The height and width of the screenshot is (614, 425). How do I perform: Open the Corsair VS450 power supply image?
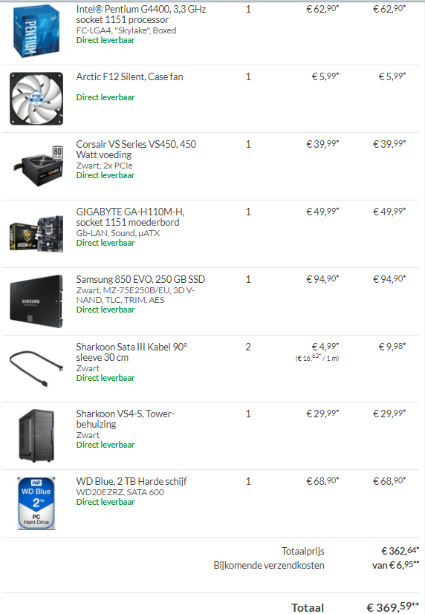[x=36, y=166]
